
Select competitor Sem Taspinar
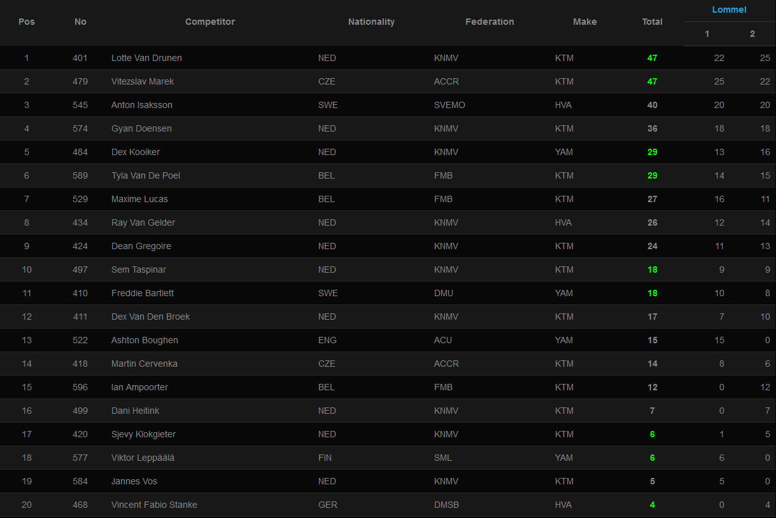pyautogui.click(x=139, y=269)
